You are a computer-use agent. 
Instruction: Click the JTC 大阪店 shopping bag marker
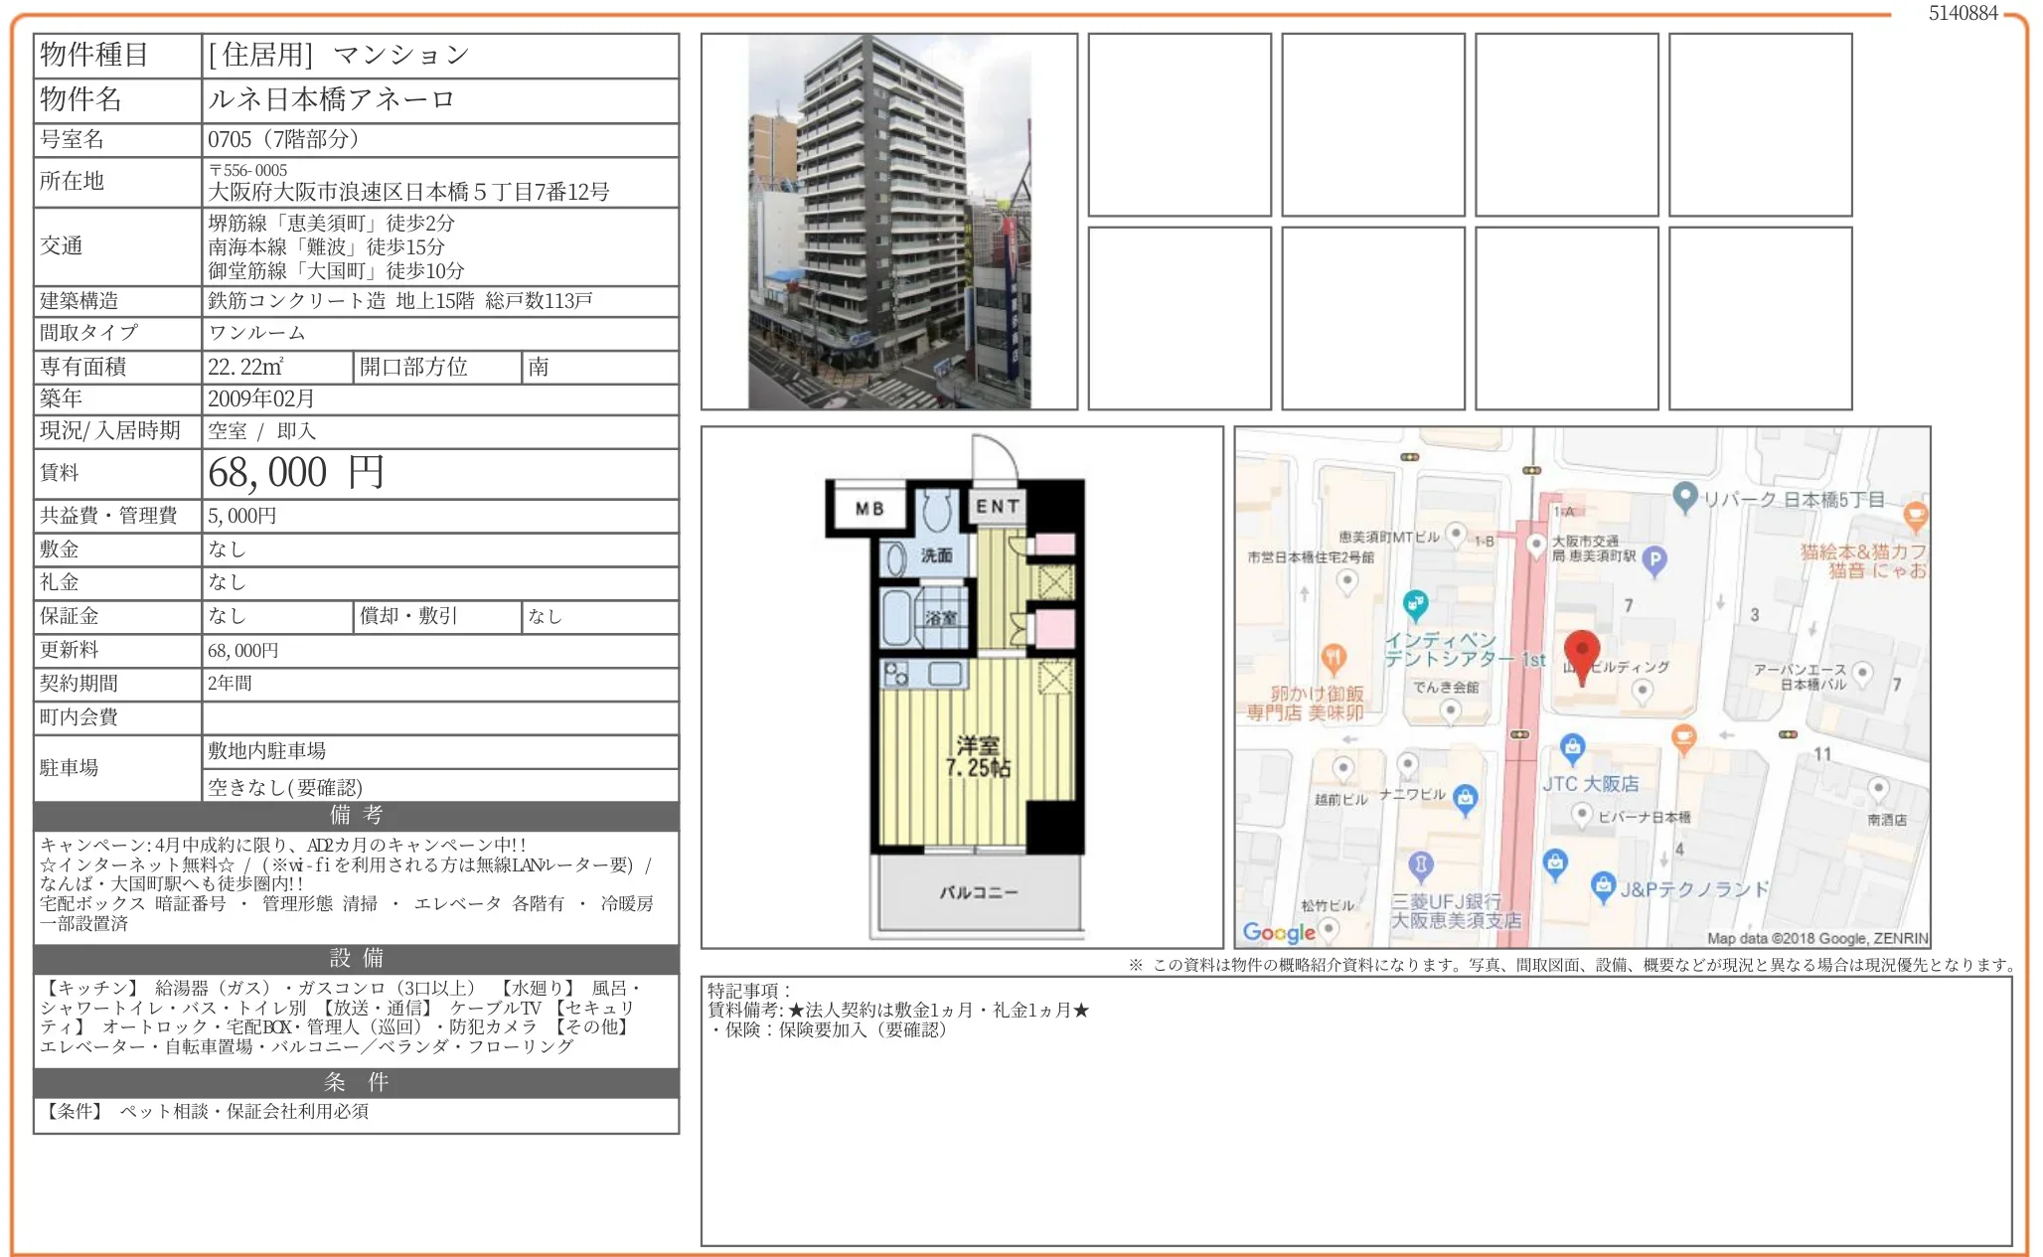pyautogui.click(x=1572, y=746)
